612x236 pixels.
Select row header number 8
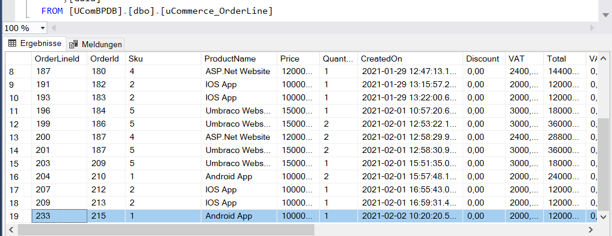click(x=18, y=72)
